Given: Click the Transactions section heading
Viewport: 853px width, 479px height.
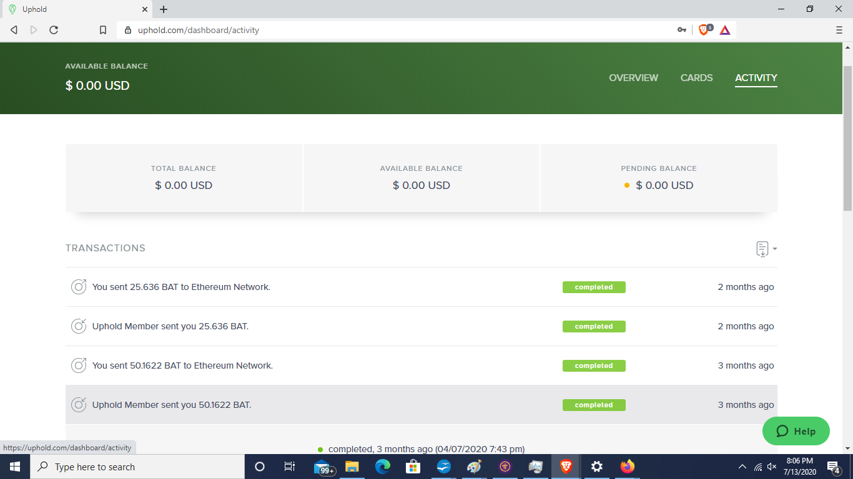Looking at the screenshot, I should tap(106, 248).
